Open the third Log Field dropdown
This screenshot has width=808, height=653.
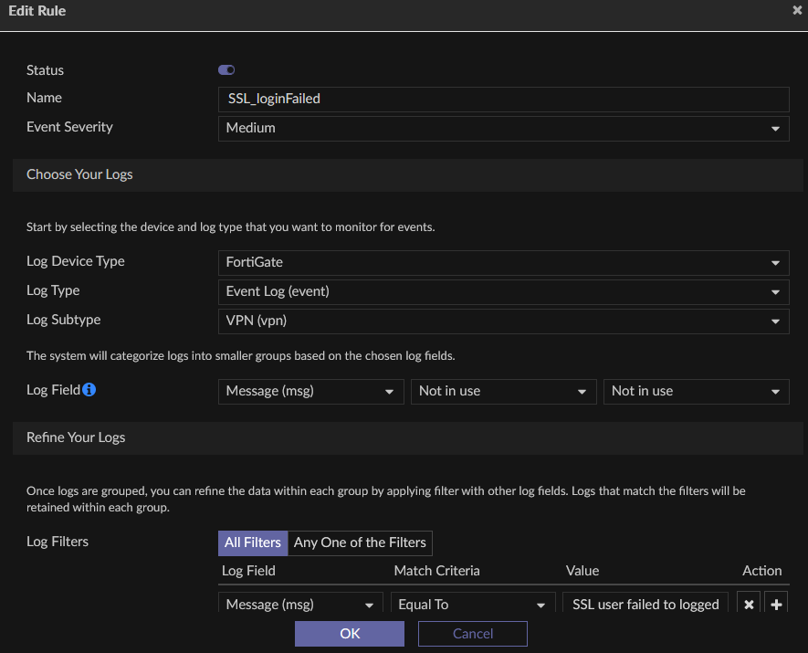pyautogui.click(x=696, y=391)
